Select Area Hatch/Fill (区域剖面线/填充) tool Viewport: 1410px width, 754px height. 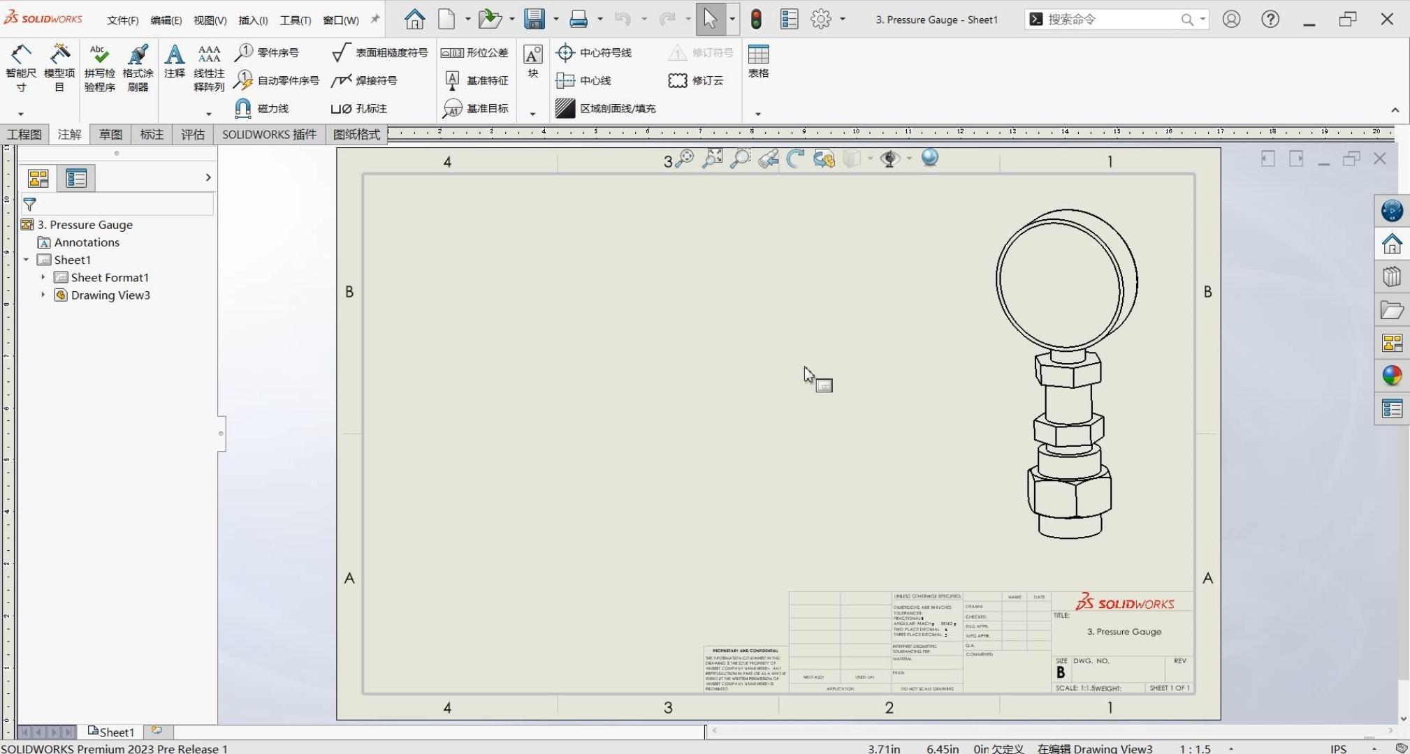tap(606, 108)
